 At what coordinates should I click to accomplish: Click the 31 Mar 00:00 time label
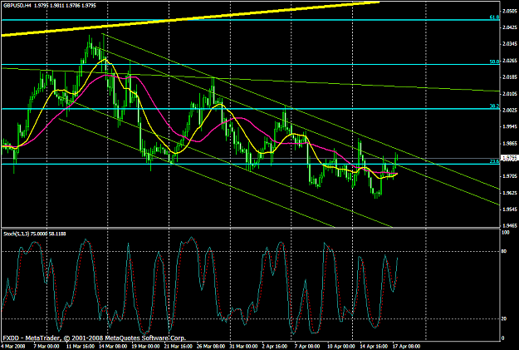click(244, 347)
